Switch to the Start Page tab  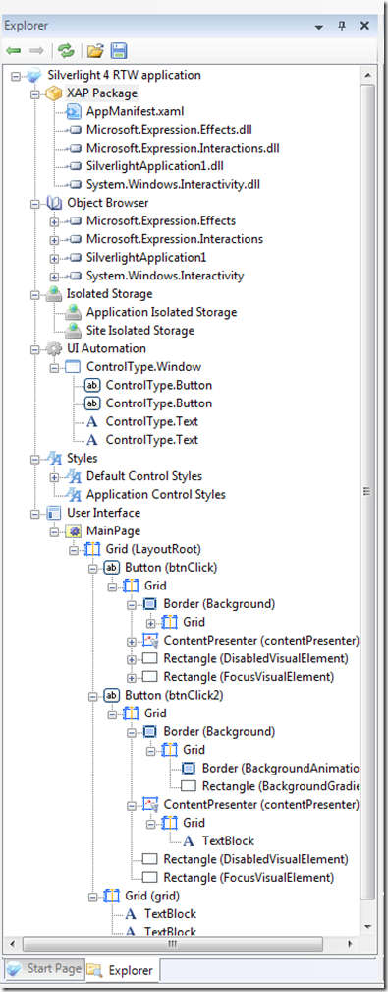tap(43, 968)
